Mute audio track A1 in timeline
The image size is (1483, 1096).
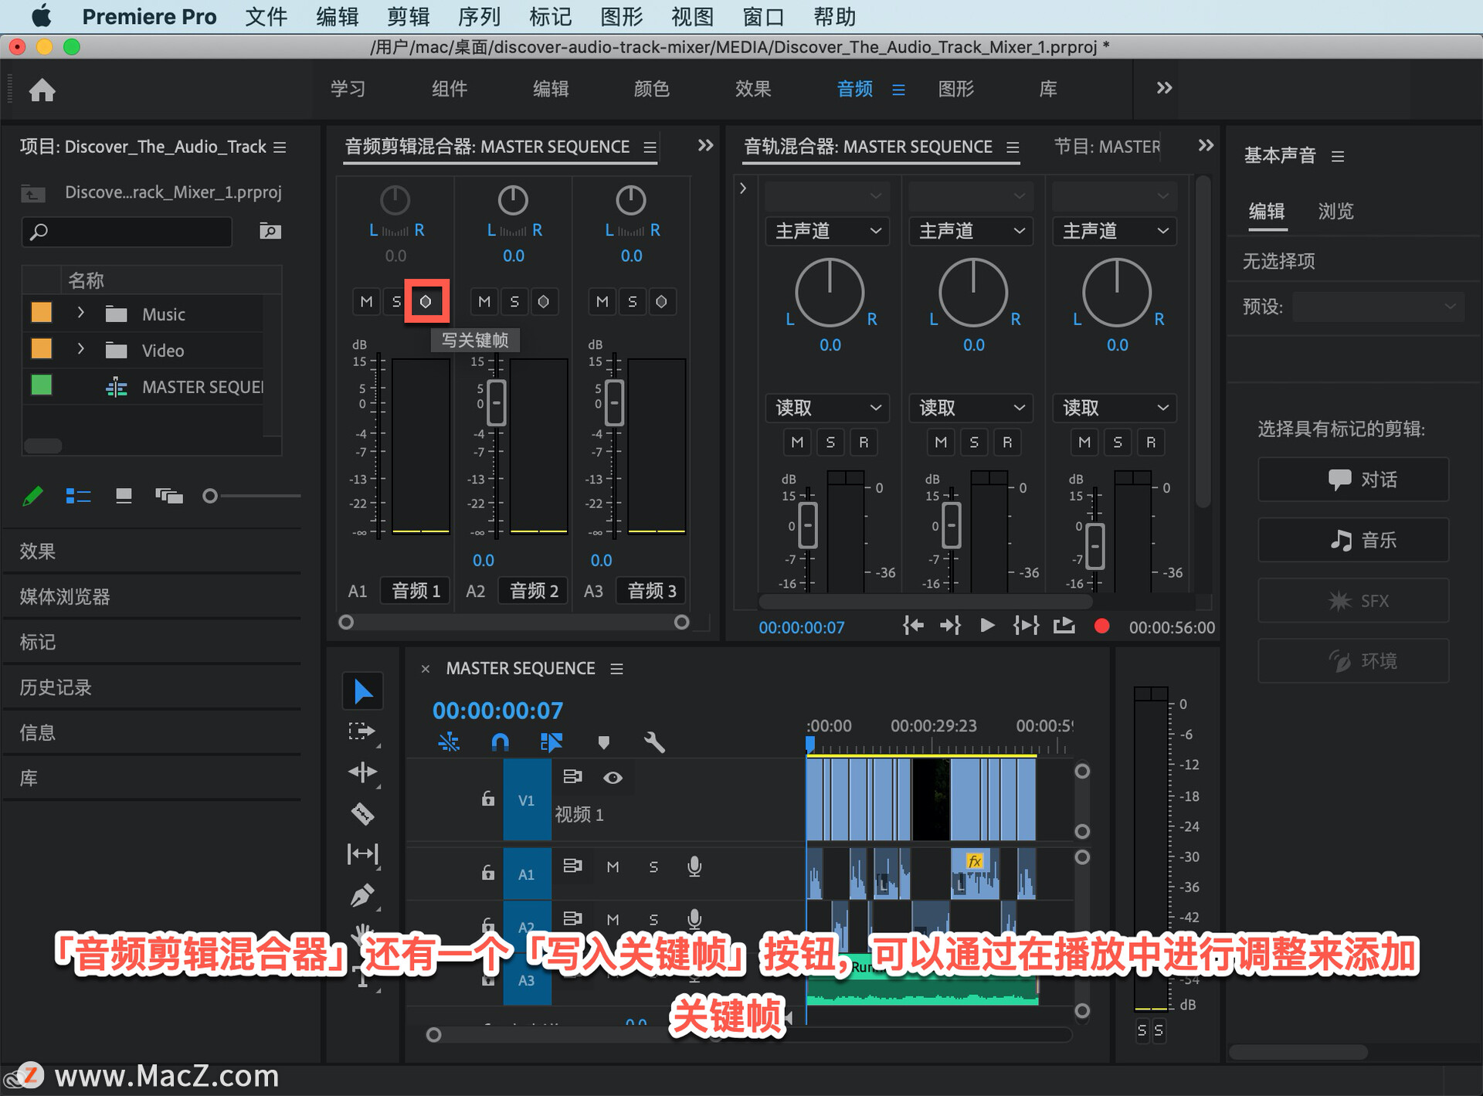click(x=613, y=867)
